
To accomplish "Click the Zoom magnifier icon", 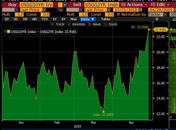I will coord(105,24).
